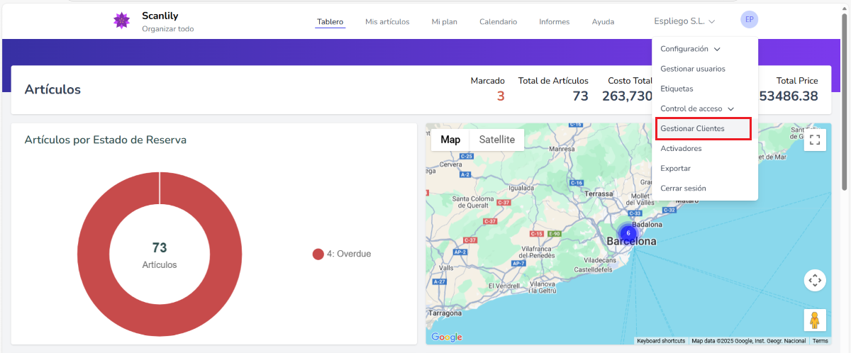Viewport: 851px width, 353px height.
Task: Click the map camera controls compass icon
Action: [815, 280]
